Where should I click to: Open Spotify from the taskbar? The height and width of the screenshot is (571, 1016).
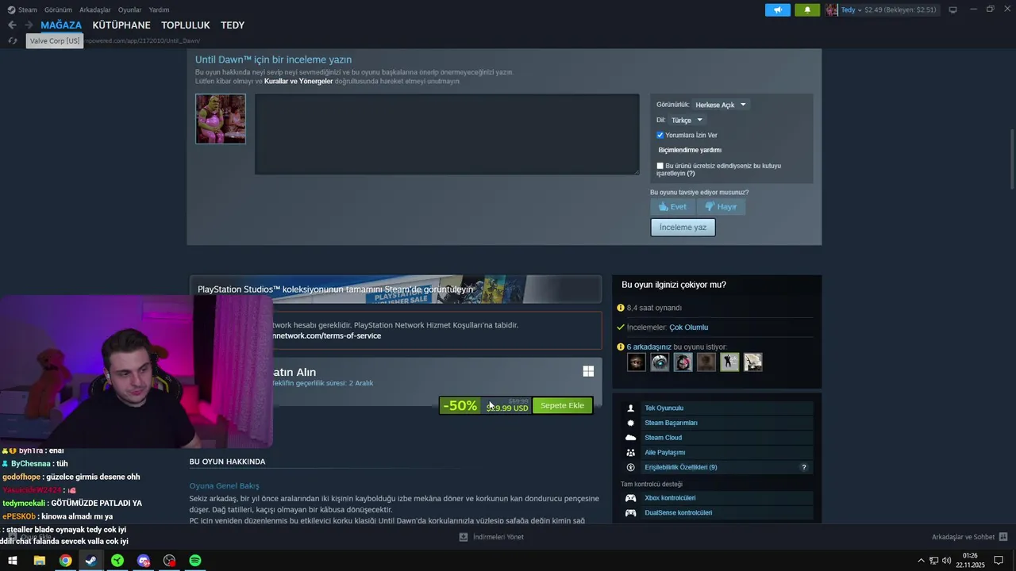195,561
